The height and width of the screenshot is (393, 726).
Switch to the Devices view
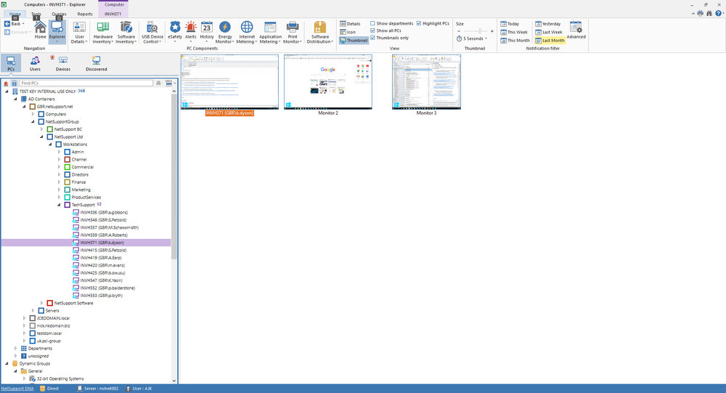click(63, 63)
